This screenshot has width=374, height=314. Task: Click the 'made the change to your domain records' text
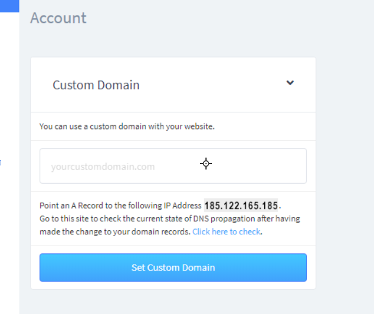(115, 231)
